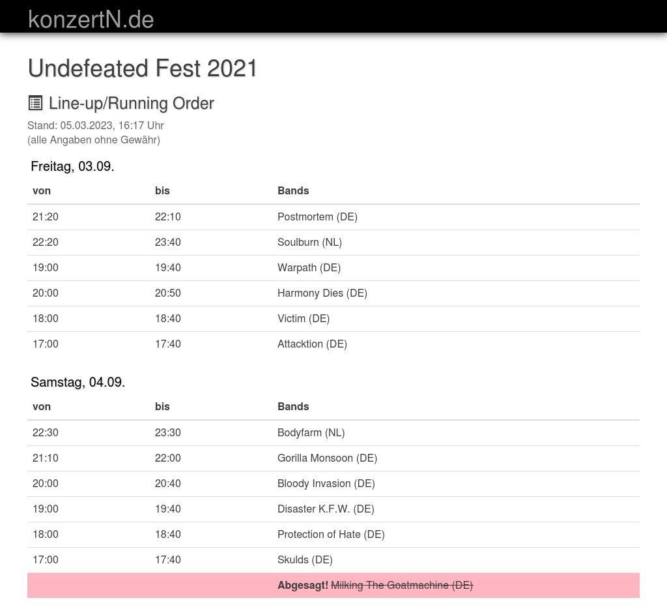Image resolution: width=667 pixels, height=611 pixels.
Task: Click Harmony Dies (DE) in Friday list
Action: [x=322, y=293]
